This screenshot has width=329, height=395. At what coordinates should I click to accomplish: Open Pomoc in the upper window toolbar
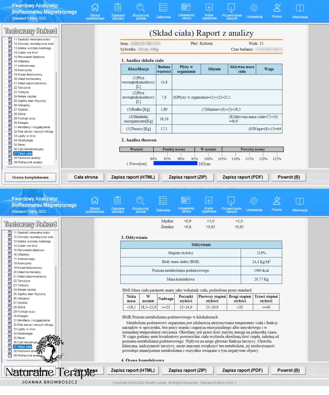coord(277,11)
